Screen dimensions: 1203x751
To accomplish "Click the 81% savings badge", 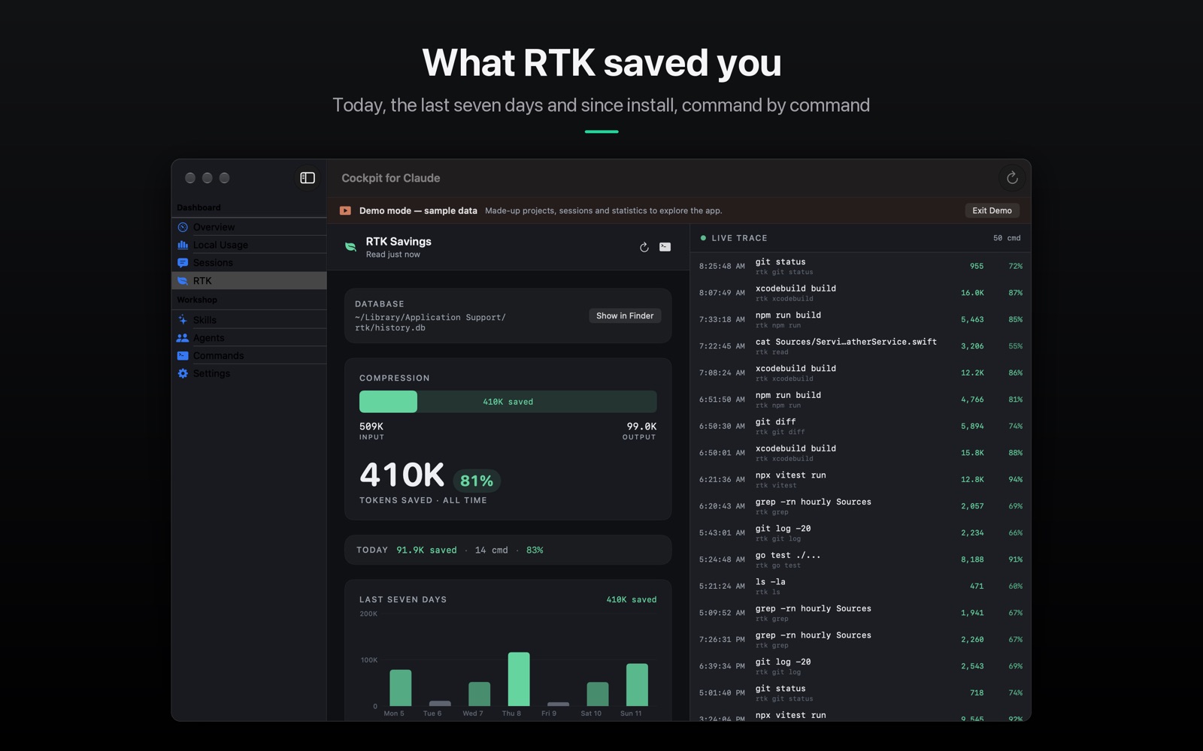I will coord(477,481).
